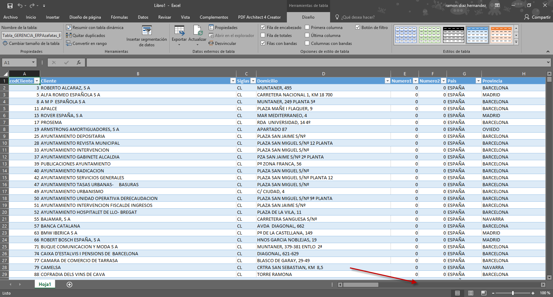Click Quitar duplicados
Screen dimensions: 553x297
pyautogui.click(x=86, y=36)
